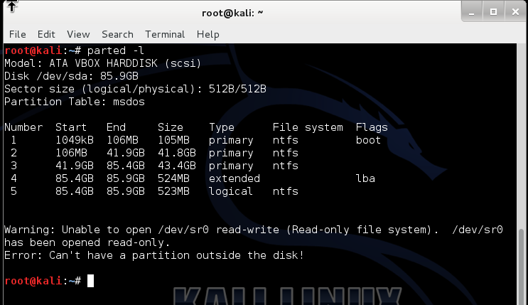Click 'Error: Can't have a partition' line
Screen dimensions: 528x305
point(154,255)
